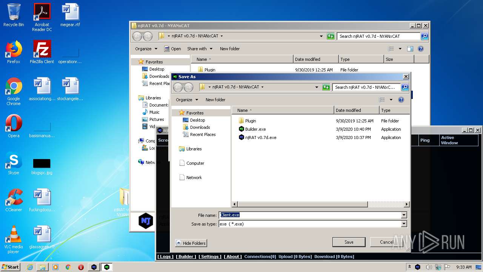The image size is (483, 272).
Task: Expand Organize menu in Save As dialog
Action: pyautogui.click(x=187, y=100)
